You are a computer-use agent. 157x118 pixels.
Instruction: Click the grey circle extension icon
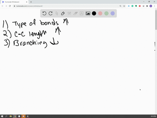(x=143, y=6)
